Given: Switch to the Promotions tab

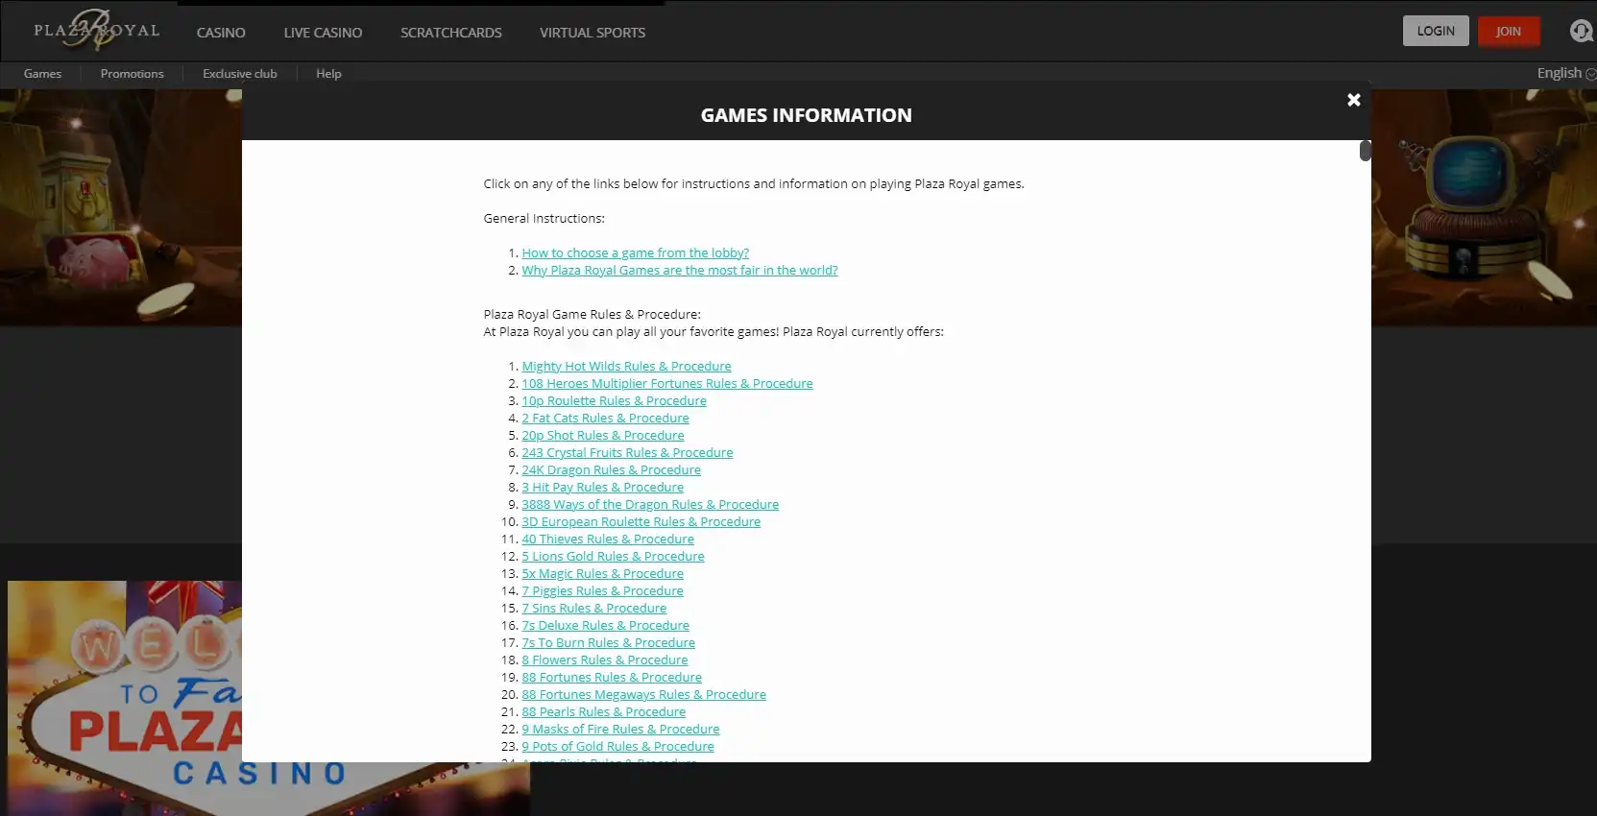Looking at the screenshot, I should (x=132, y=74).
